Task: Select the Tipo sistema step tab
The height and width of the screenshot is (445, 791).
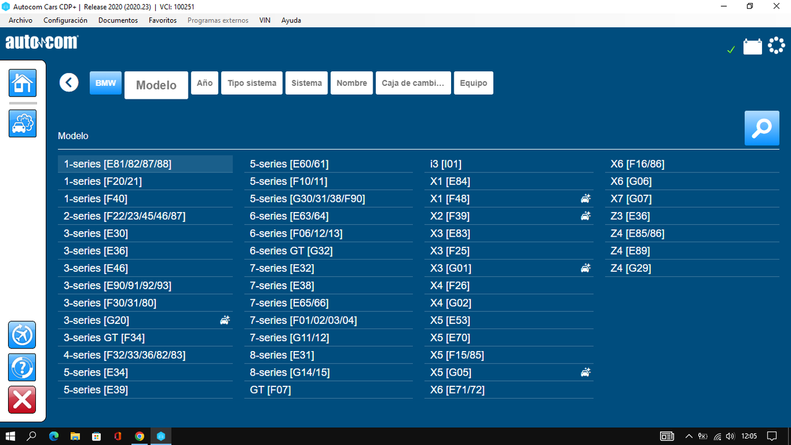Action: click(x=252, y=83)
